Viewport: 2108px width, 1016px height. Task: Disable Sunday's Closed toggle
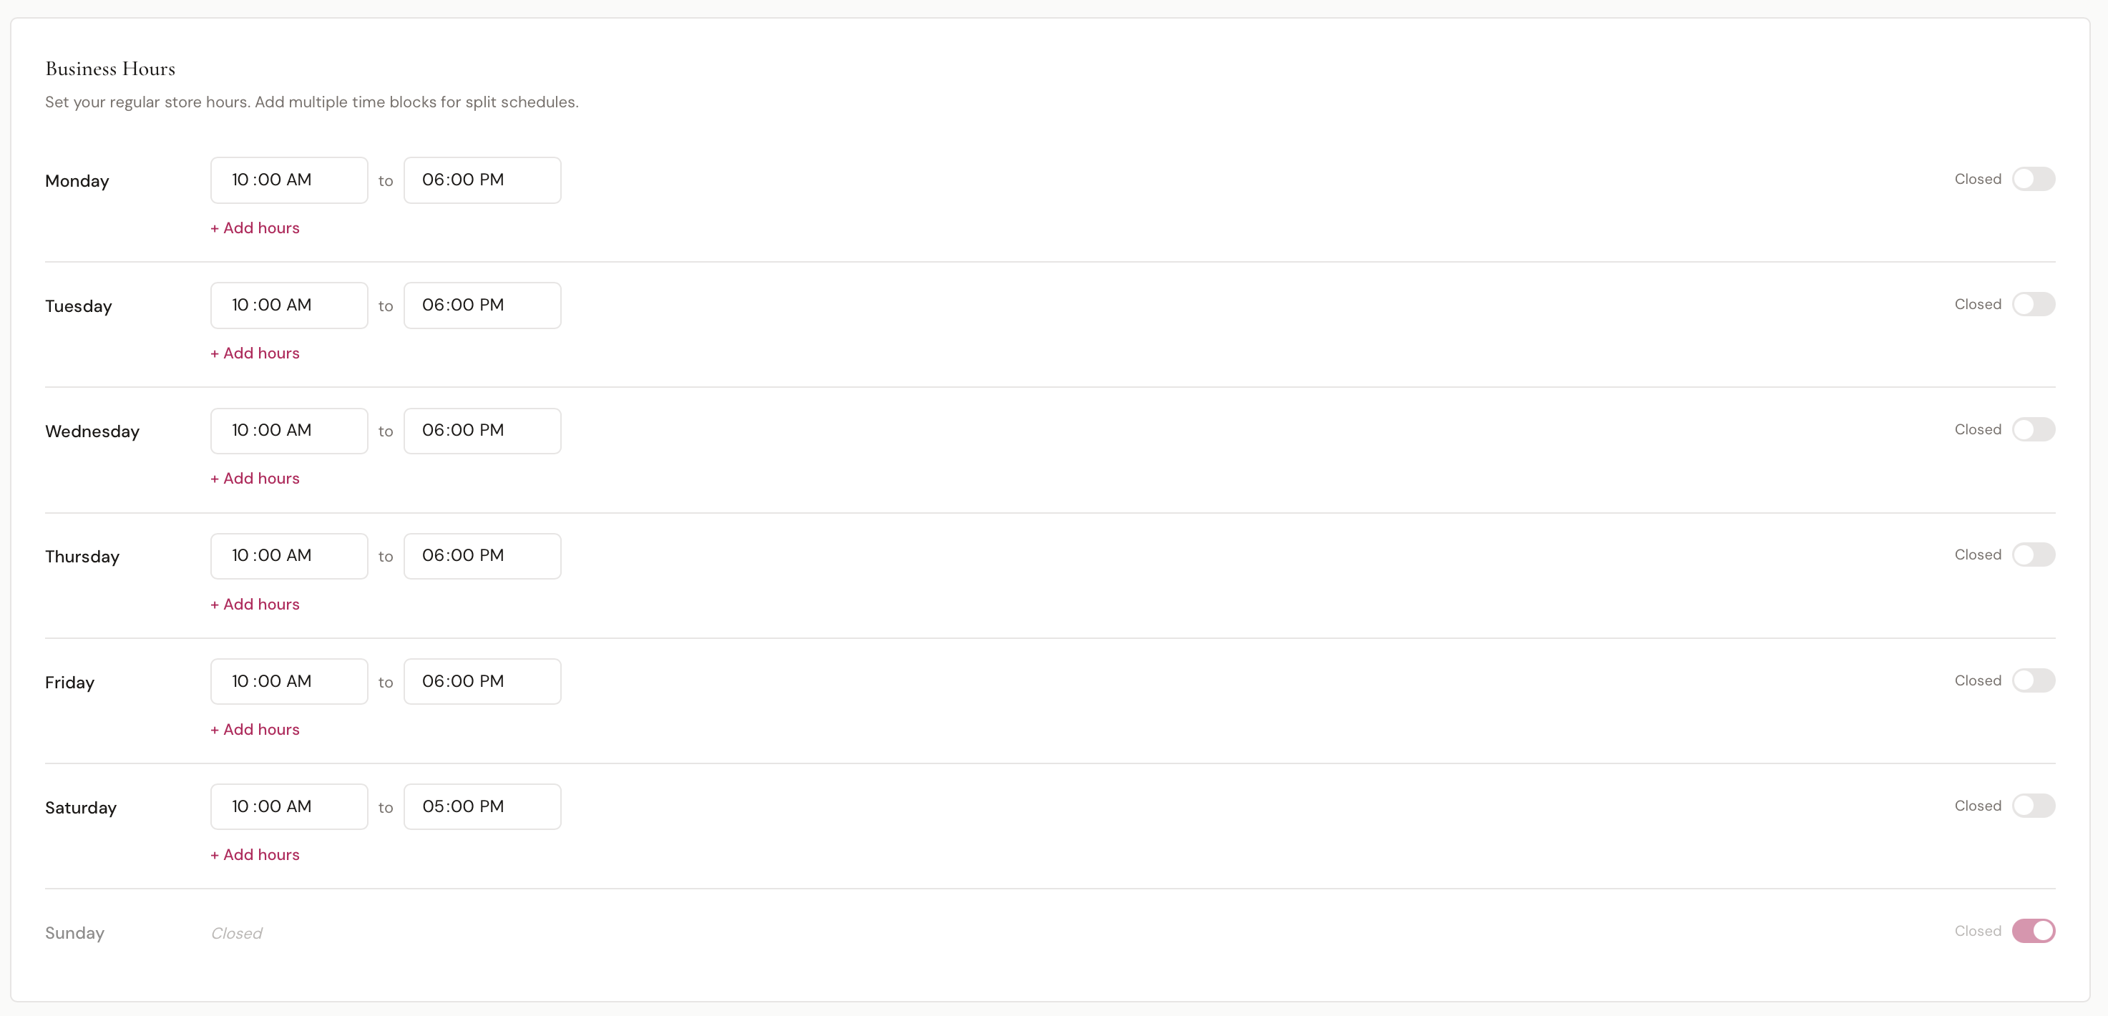point(2033,931)
